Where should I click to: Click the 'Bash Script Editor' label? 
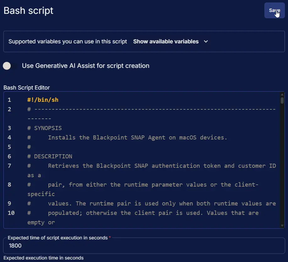27,88
